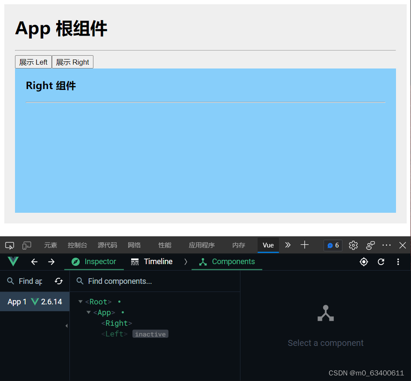This screenshot has width=411, height=381.
Task: Click the back navigation arrow in Vue devtools
Action: click(34, 262)
